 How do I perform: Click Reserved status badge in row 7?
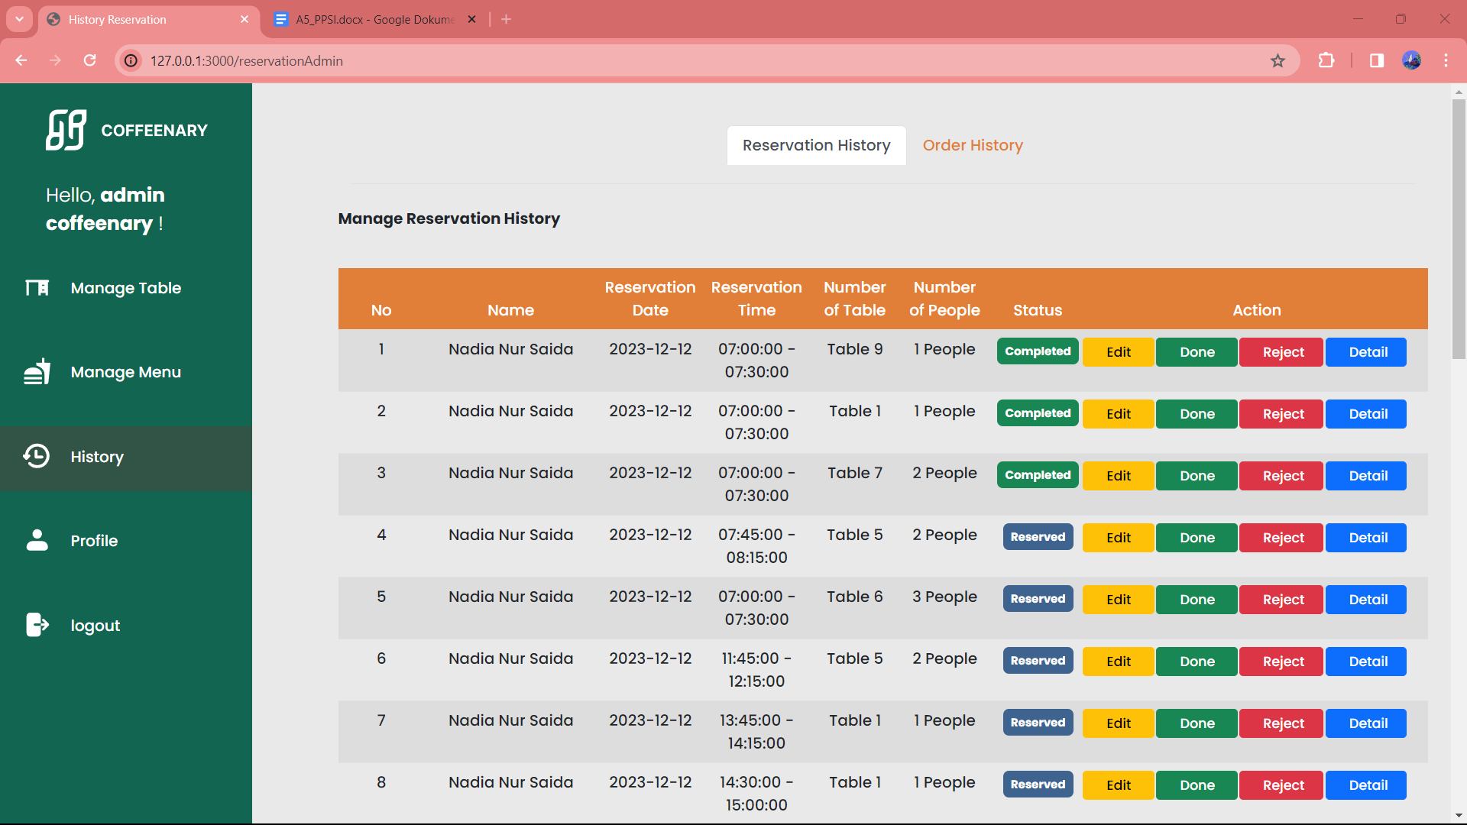tap(1038, 723)
